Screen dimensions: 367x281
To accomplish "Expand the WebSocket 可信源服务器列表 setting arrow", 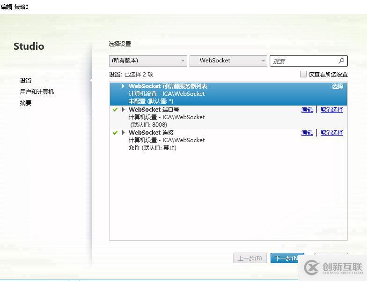I will [124, 86].
